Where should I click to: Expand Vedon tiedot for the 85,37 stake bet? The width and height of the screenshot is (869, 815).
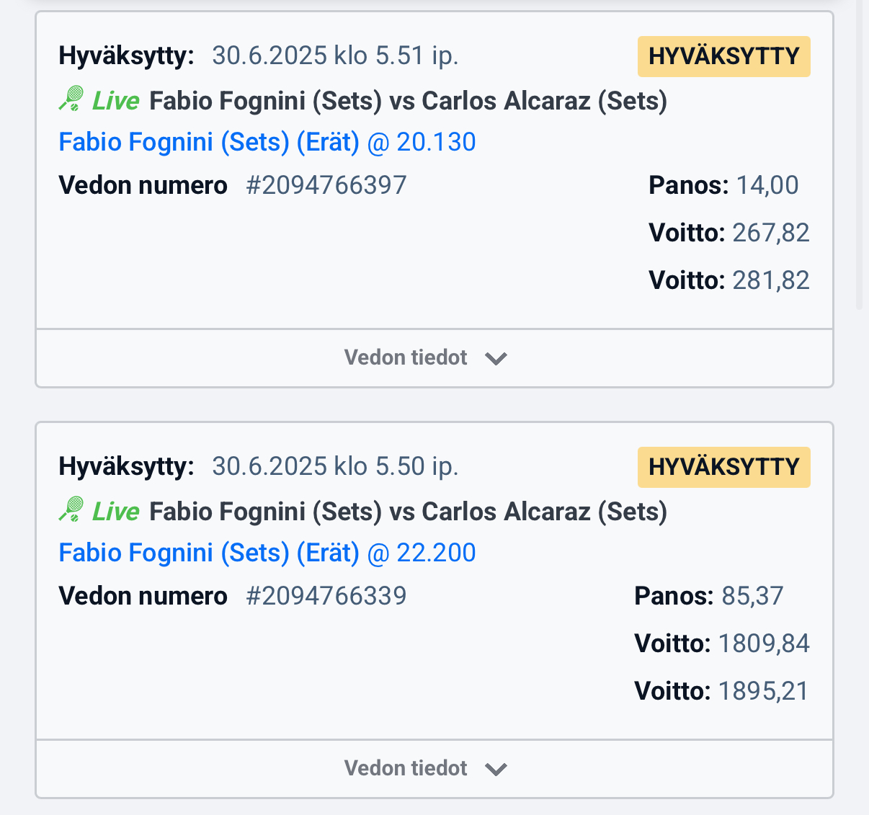[x=406, y=768]
